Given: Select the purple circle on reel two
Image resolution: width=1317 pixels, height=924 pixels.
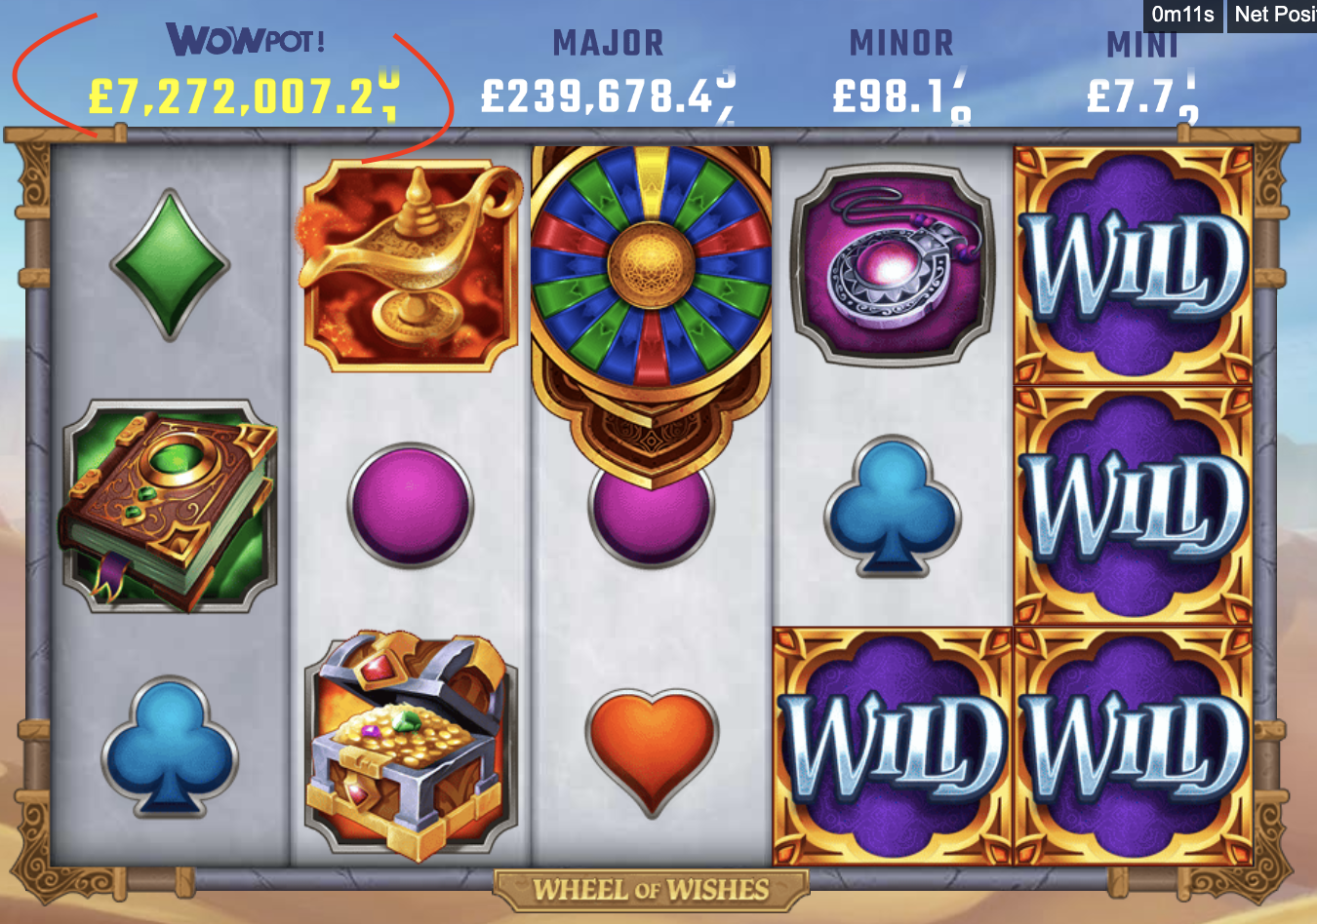Looking at the screenshot, I should tap(410, 506).
